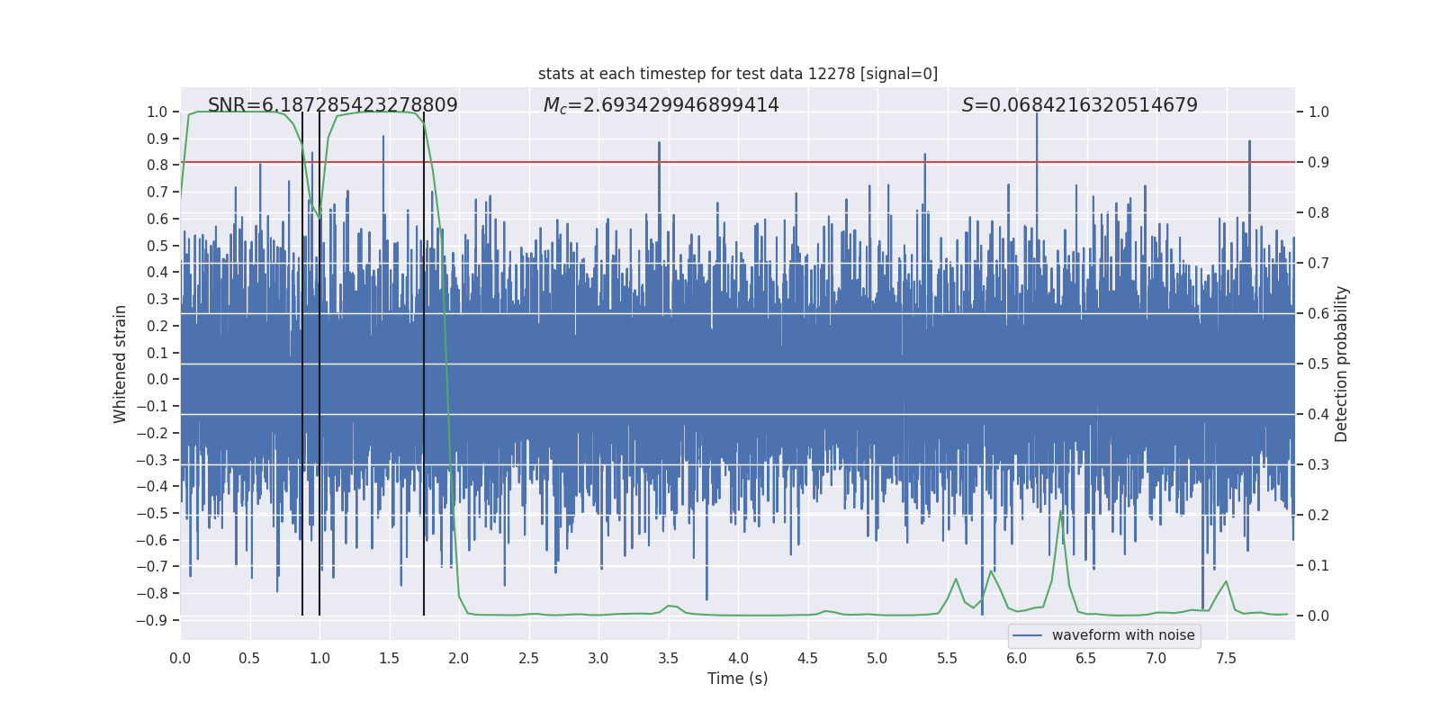
Task: Click the 0.5 tick on detection probability axis
Action: click(x=1318, y=364)
